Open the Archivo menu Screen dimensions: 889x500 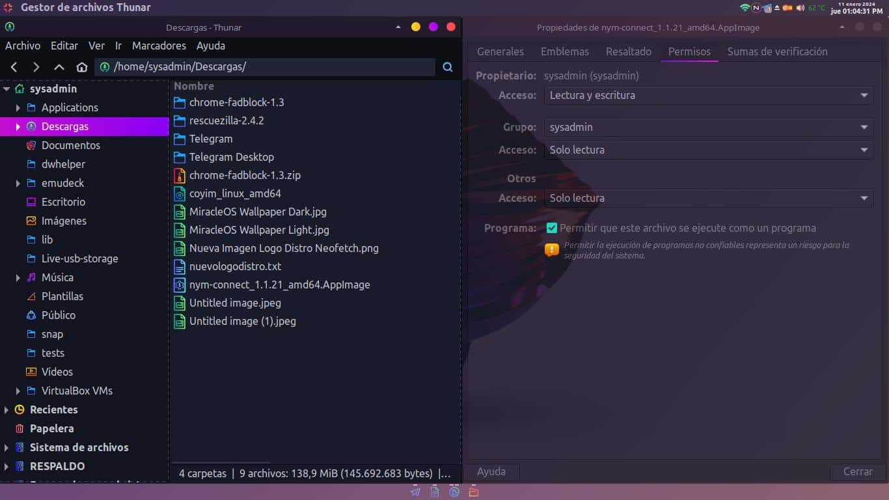coord(23,46)
